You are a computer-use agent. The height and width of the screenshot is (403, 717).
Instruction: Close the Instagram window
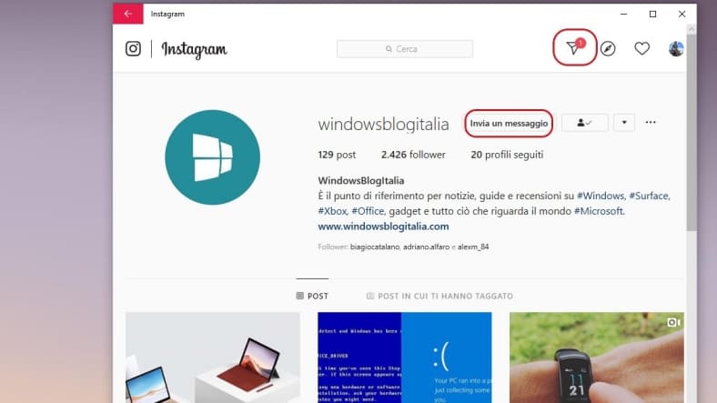click(682, 14)
